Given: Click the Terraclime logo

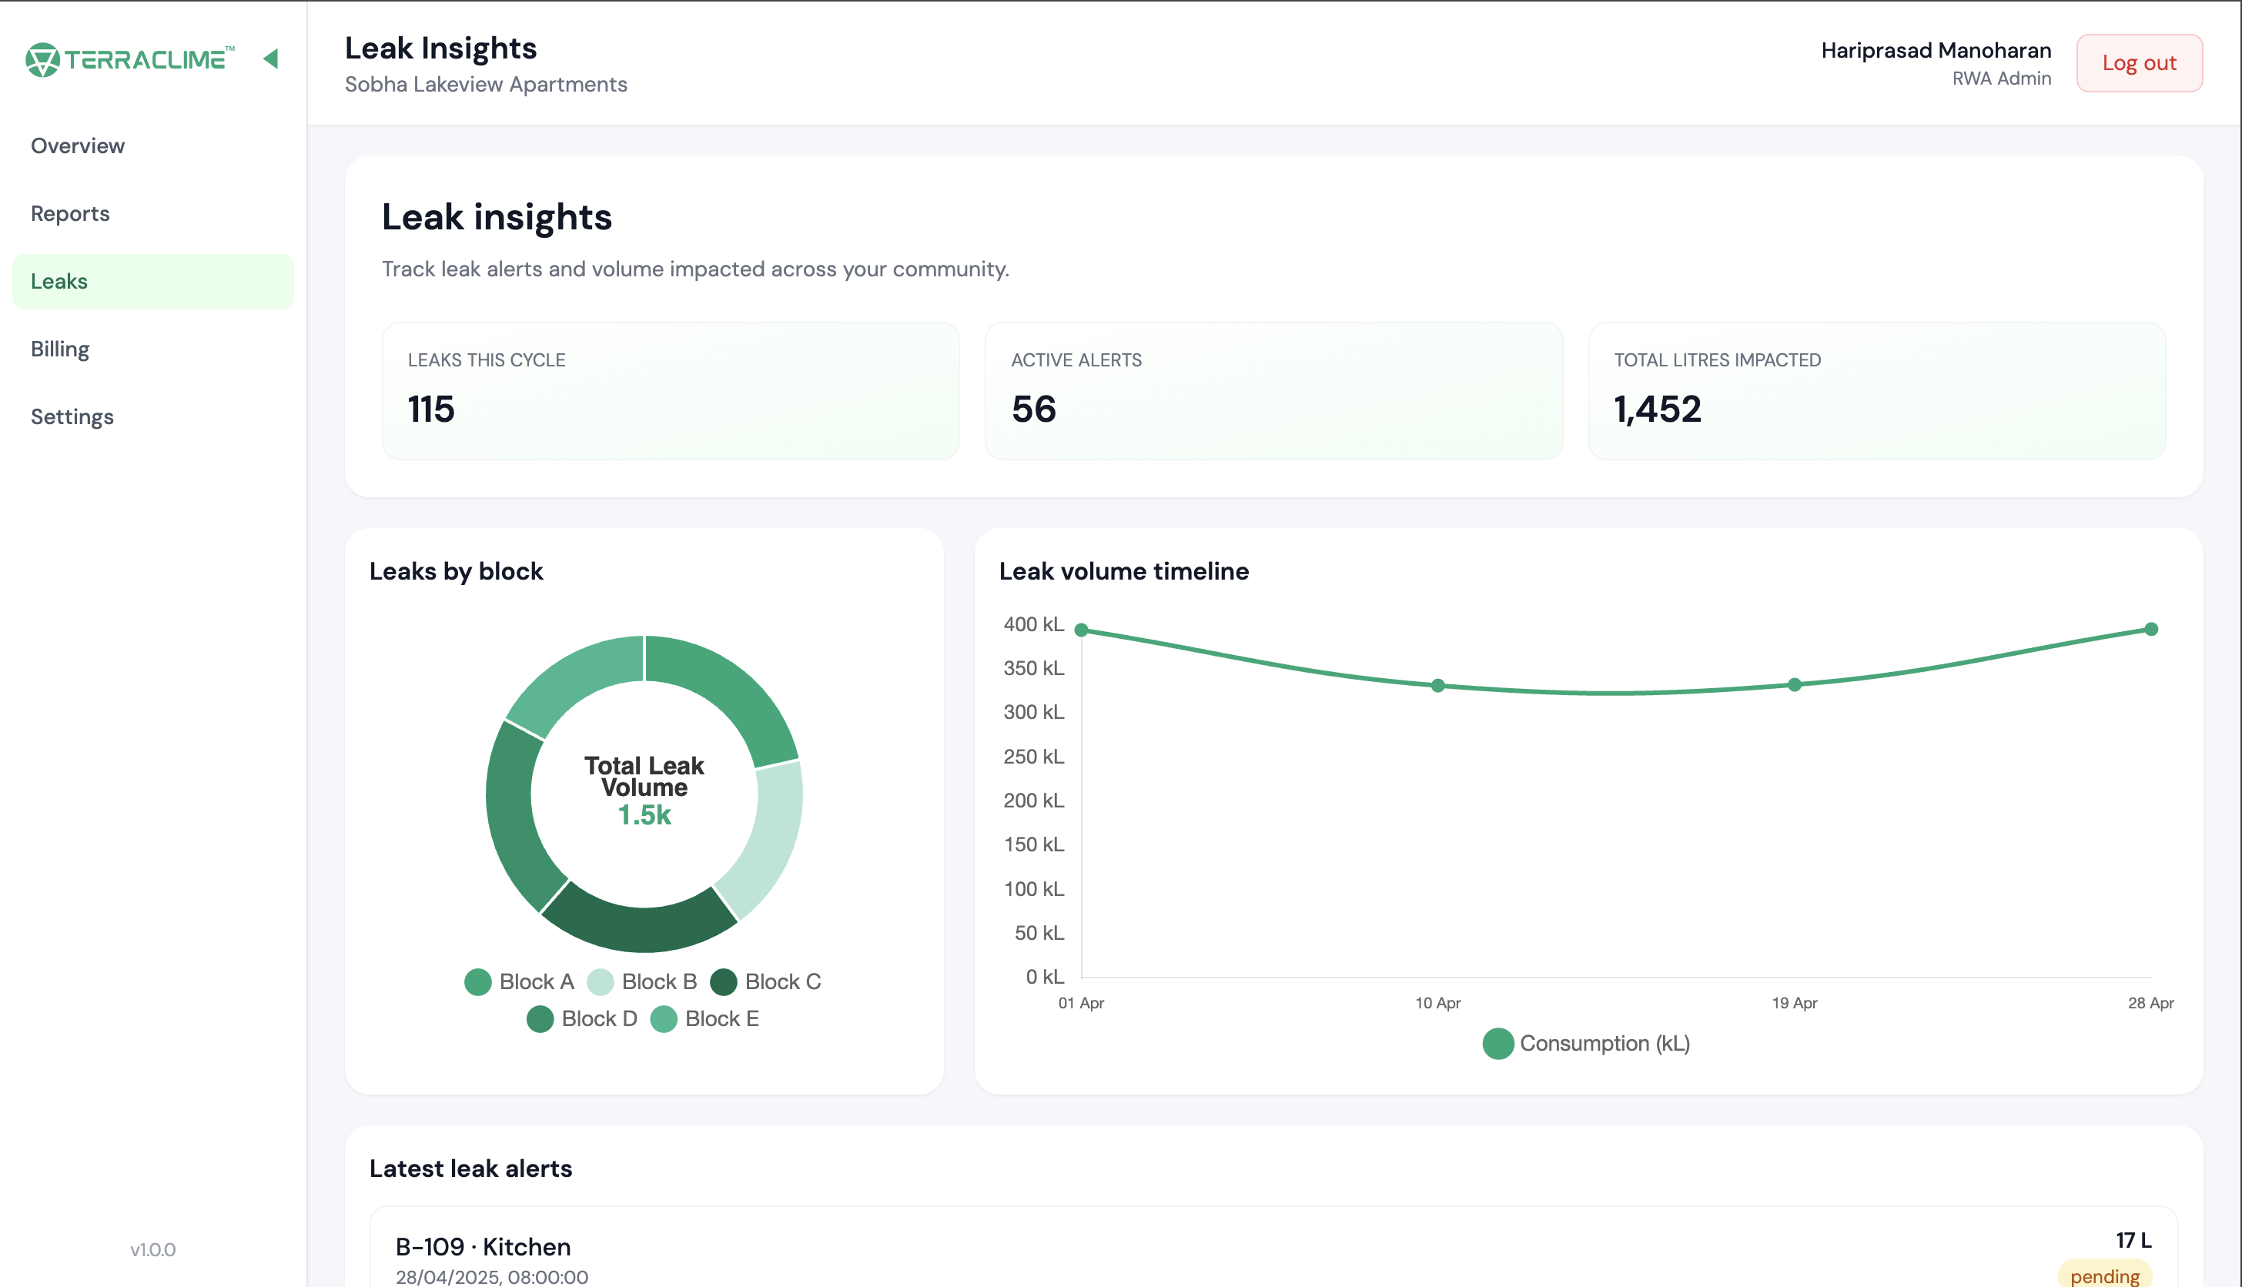Looking at the screenshot, I should (130, 59).
